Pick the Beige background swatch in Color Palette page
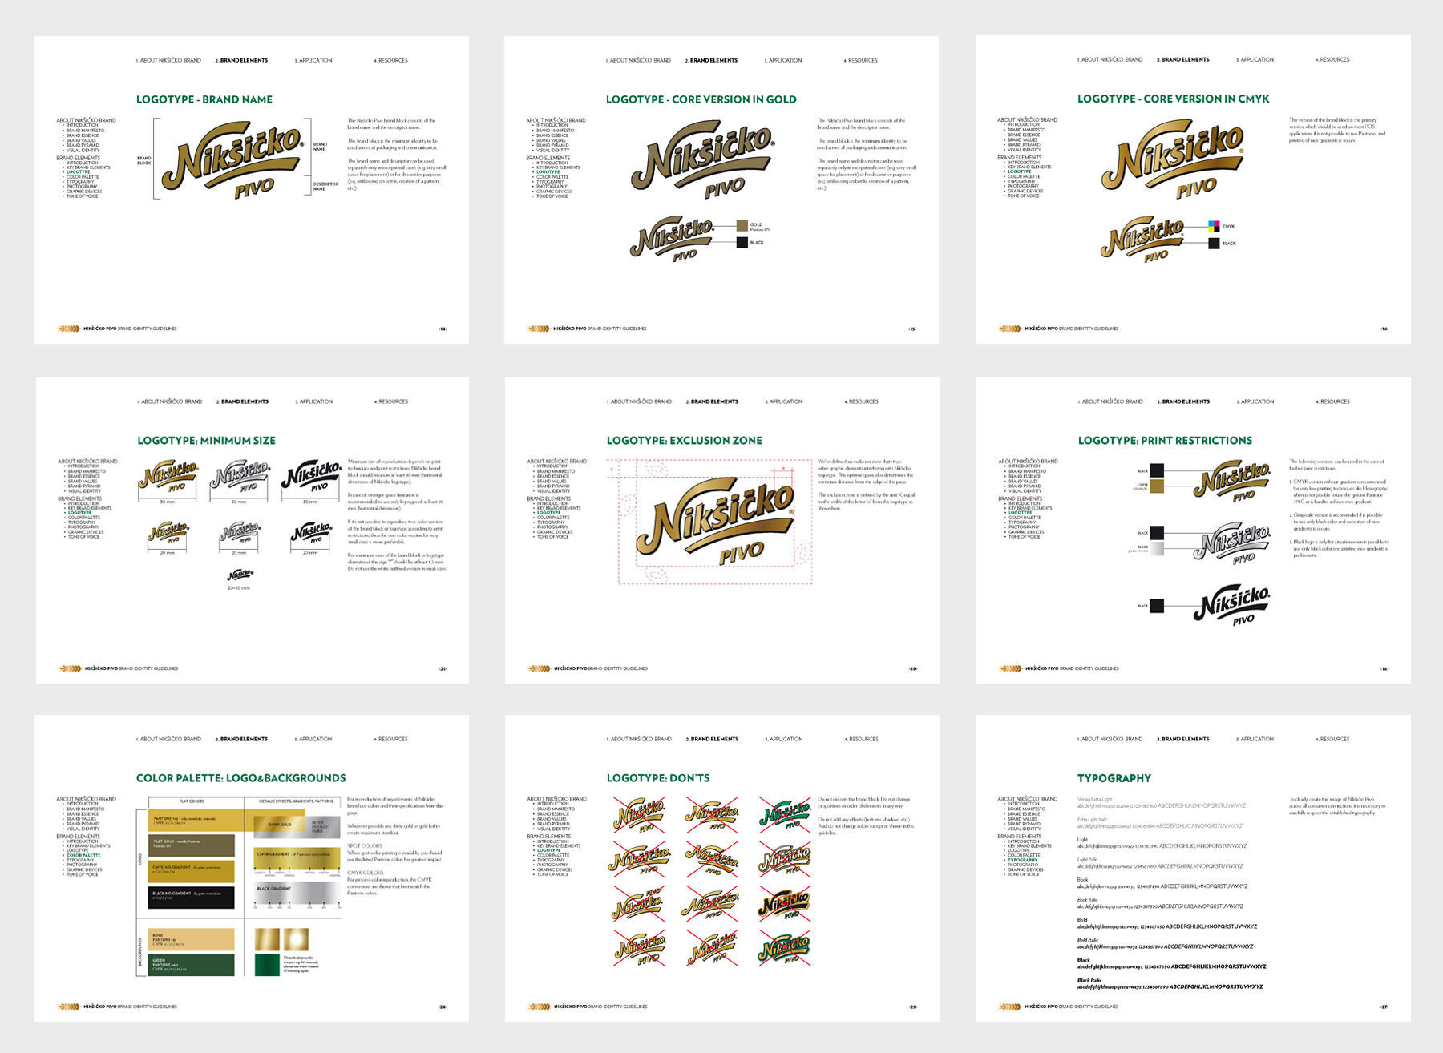Viewport: 1443px width, 1053px height. [192, 939]
